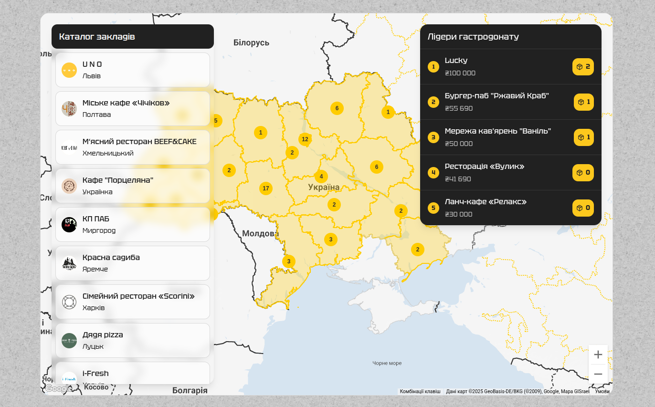This screenshot has height=407, width=655.
Task: Open the Кафе "Порцеляна" listing
Action: click(133, 186)
